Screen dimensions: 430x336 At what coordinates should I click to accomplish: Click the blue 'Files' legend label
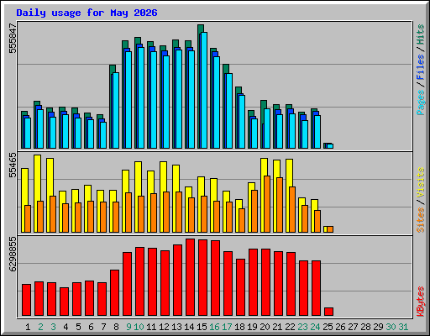coord(421,66)
